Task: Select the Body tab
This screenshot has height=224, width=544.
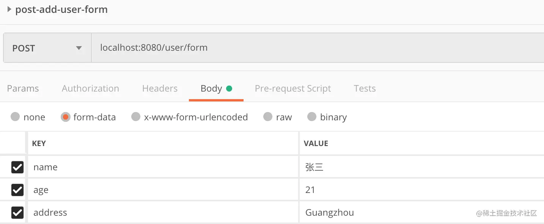Action: (211, 89)
